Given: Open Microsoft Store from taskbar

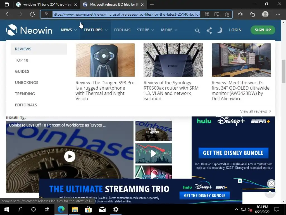Looking at the screenshot, I should click(88, 209).
